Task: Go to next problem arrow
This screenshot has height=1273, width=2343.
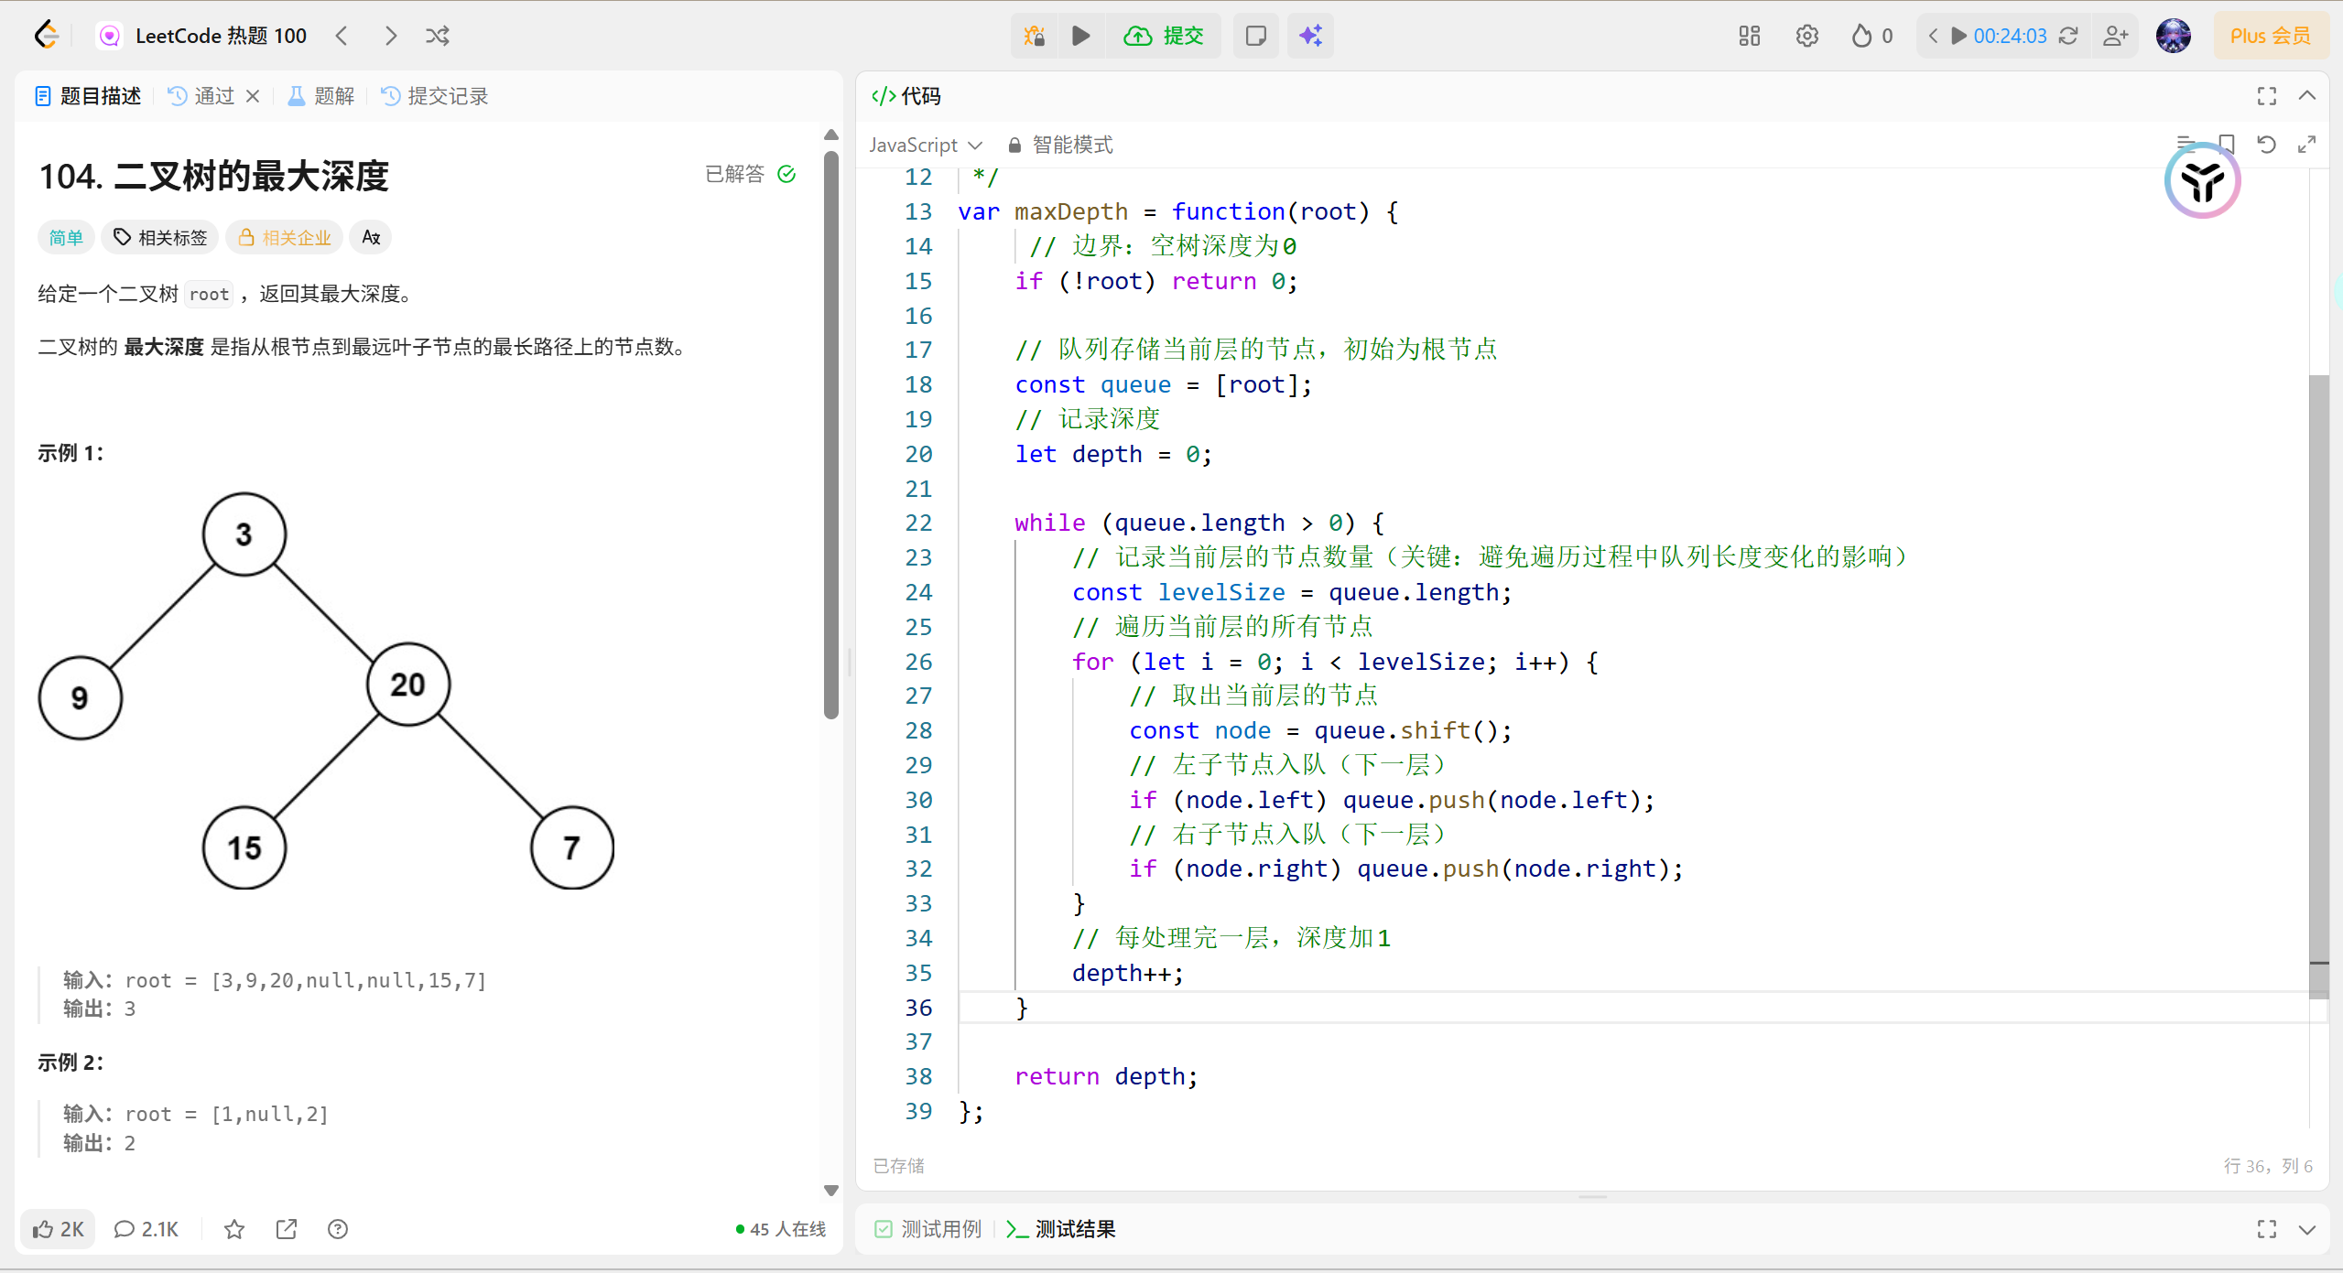Action: pos(390,36)
